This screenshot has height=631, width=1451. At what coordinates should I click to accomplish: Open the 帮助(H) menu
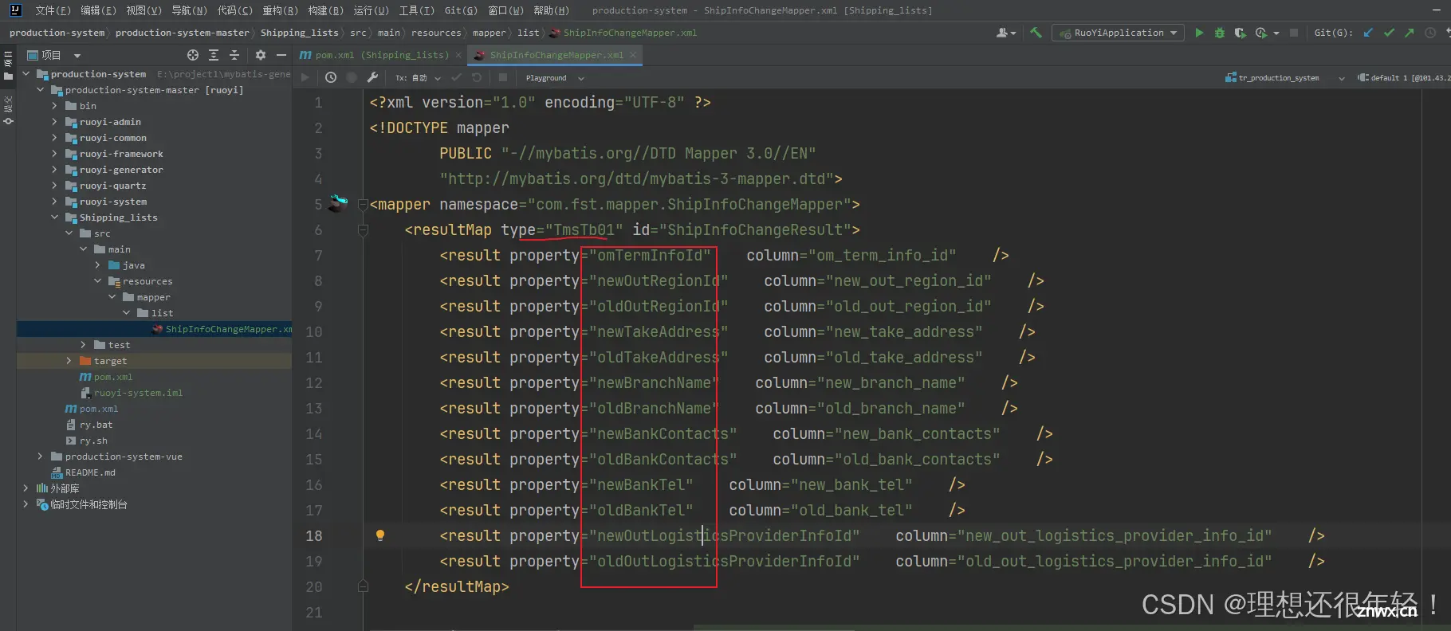coord(552,10)
